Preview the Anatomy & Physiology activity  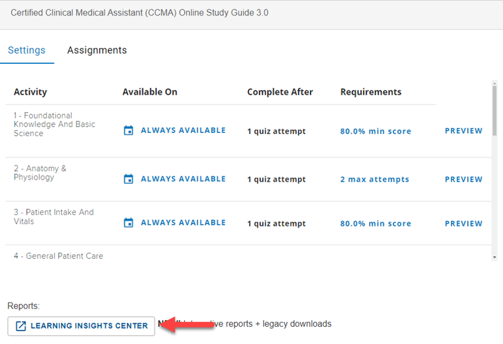click(x=463, y=179)
